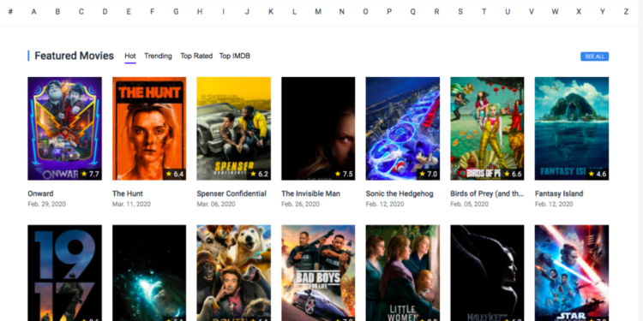The width and height of the screenshot is (643, 321).
Task: Filter movies by letter U
Action: 508,11
